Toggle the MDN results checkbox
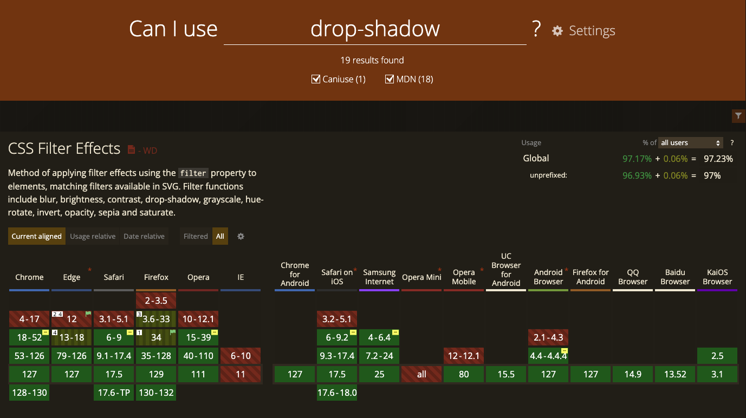Viewport: 746px width, 418px height. [390, 80]
